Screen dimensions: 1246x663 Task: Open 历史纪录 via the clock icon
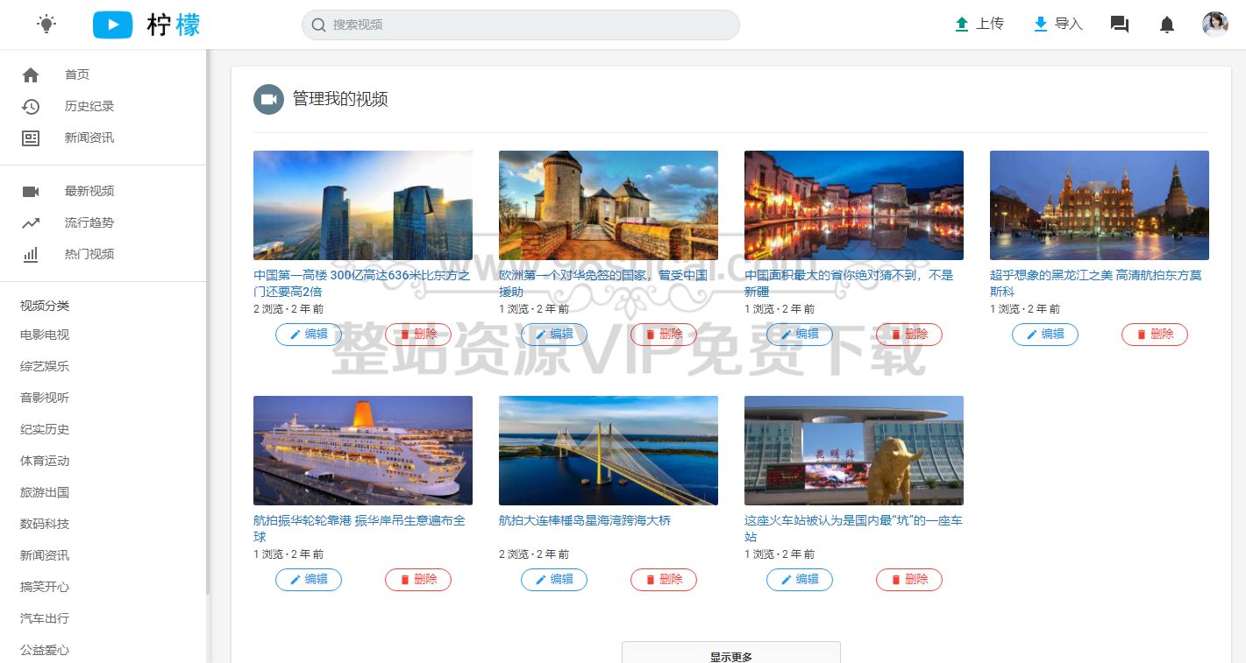pyautogui.click(x=31, y=106)
